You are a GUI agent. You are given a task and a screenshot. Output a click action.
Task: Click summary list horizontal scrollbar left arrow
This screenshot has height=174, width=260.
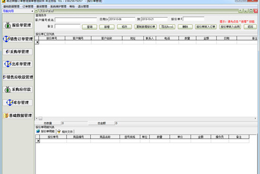tap(37, 118)
